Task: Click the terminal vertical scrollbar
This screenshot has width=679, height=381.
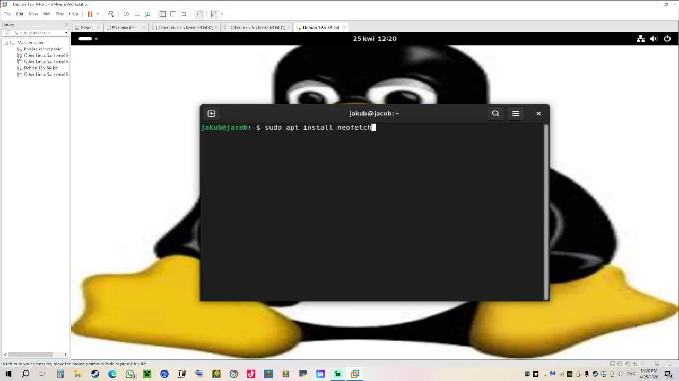Action: point(546,212)
